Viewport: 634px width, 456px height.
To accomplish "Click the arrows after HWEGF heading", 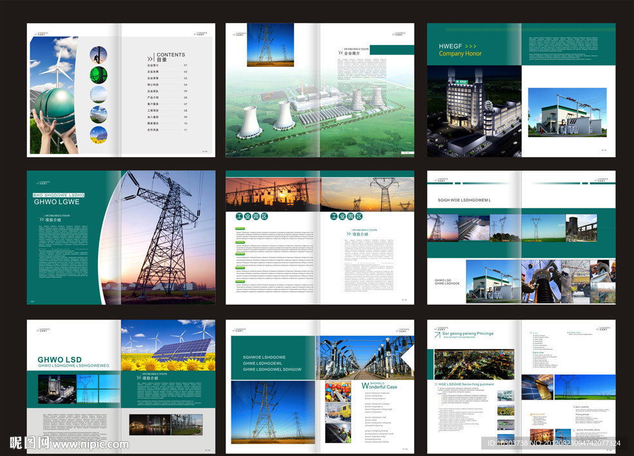I will pyautogui.click(x=470, y=46).
